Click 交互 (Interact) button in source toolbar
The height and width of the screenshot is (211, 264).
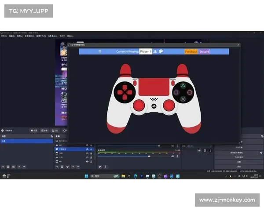coord(55,131)
